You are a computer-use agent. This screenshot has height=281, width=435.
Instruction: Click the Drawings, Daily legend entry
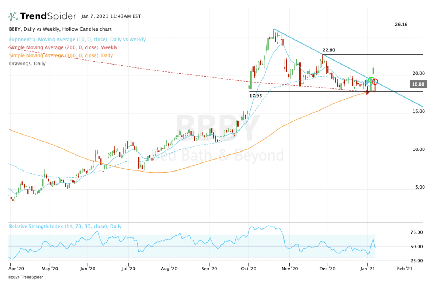[x=27, y=63]
